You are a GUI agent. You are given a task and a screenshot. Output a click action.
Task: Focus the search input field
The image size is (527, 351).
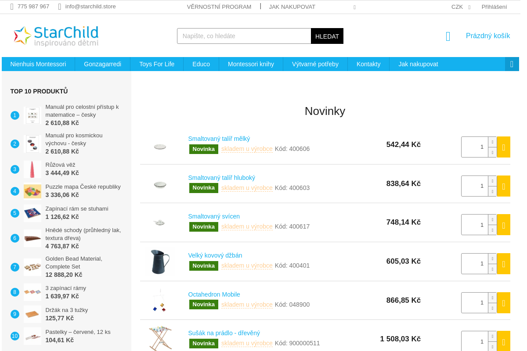244,36
